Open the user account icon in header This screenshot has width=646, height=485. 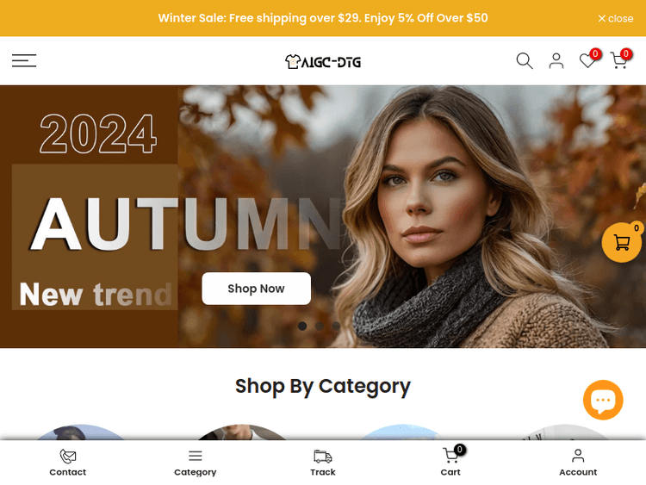coord(556,61)
